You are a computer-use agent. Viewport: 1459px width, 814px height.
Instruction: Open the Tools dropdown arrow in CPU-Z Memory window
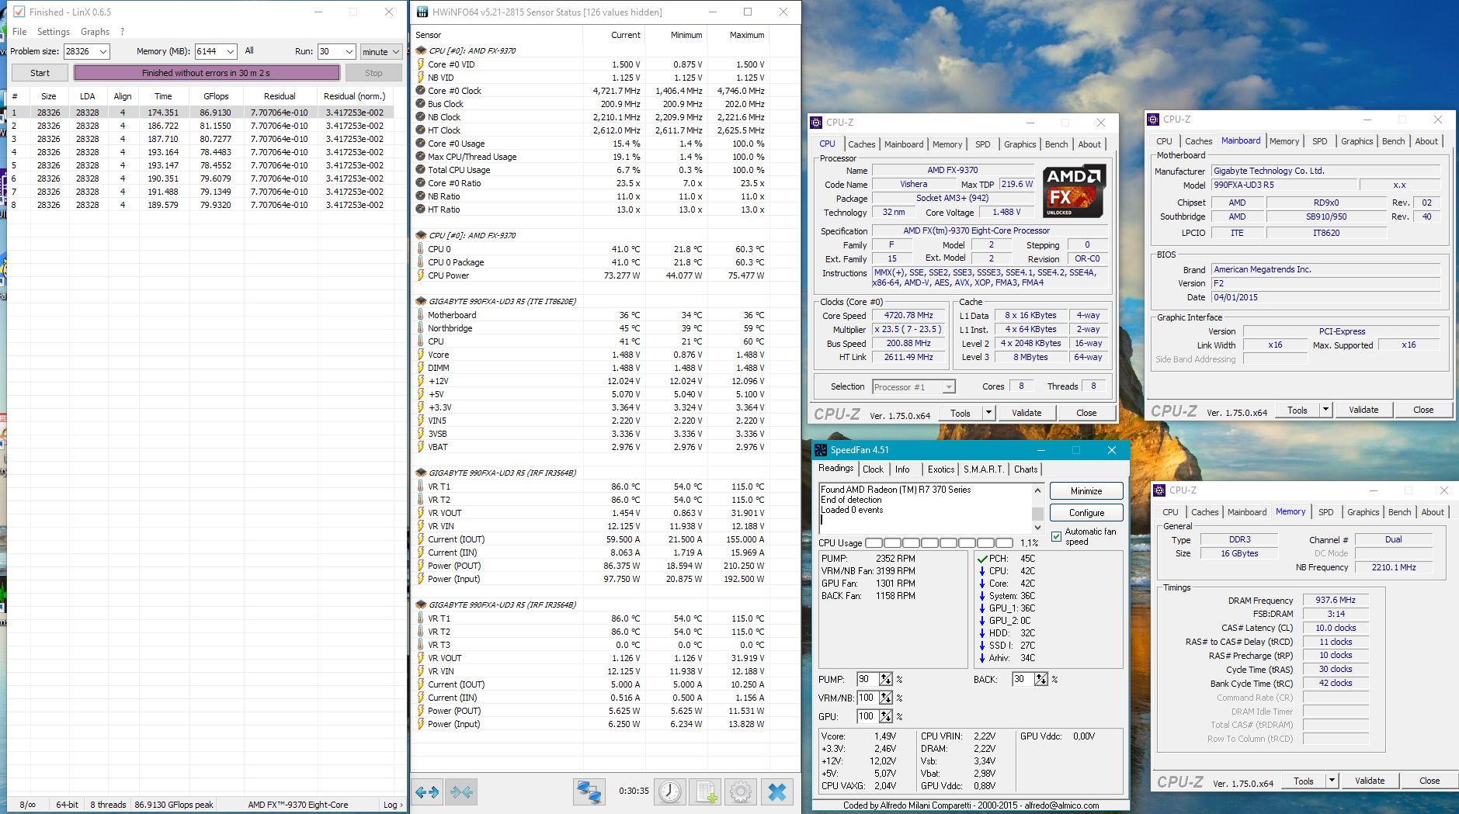click(1332, 781)
